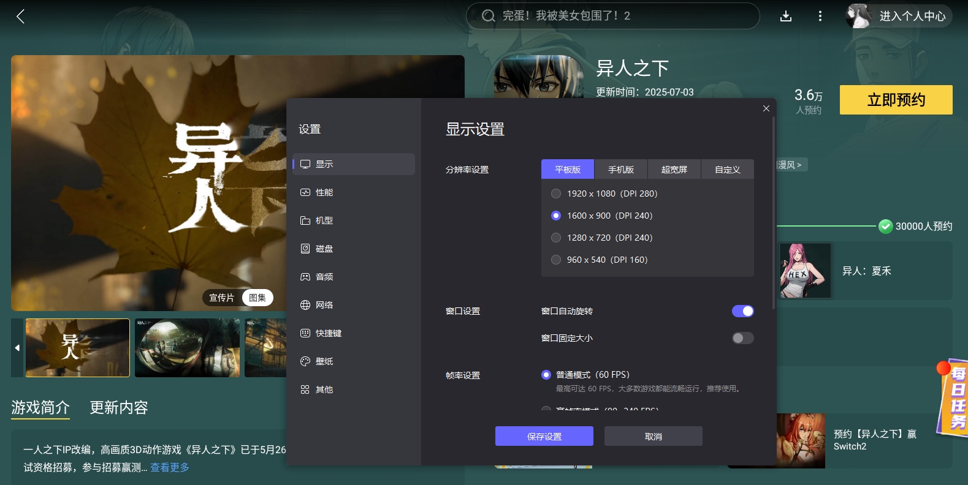
Task: Close the settings dialog
Action: [x=766, y=108]
